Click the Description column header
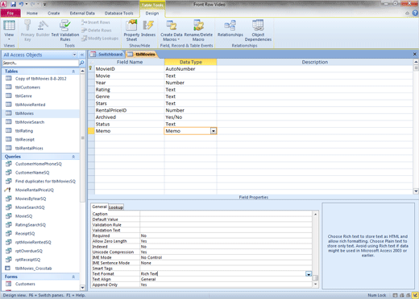 coord(314,62)
